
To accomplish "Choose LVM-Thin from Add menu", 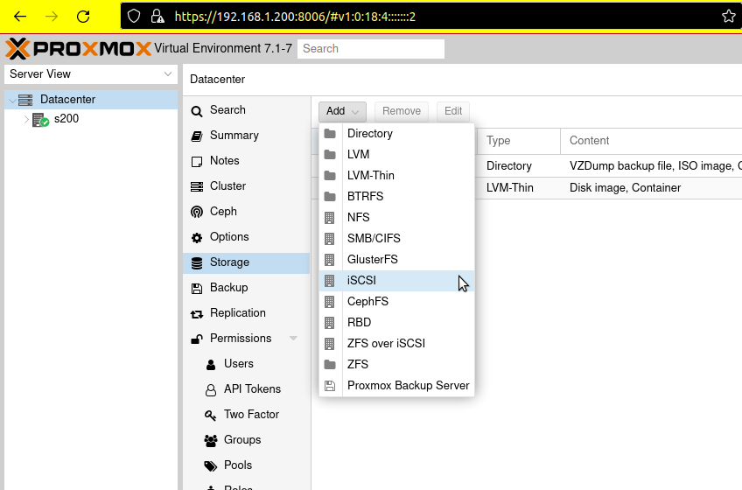I will pyautogui.click(x=396, y=175).
